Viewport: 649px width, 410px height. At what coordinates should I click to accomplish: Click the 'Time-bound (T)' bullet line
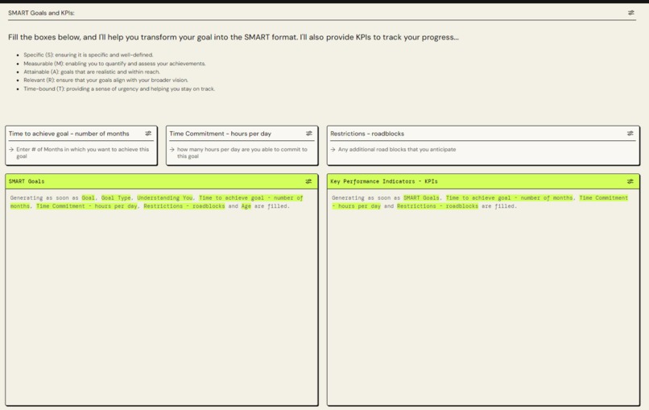point(119,89)
